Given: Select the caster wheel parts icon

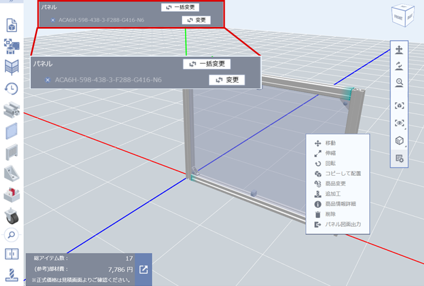Looking at the screenshot, I should click(12, 215).
